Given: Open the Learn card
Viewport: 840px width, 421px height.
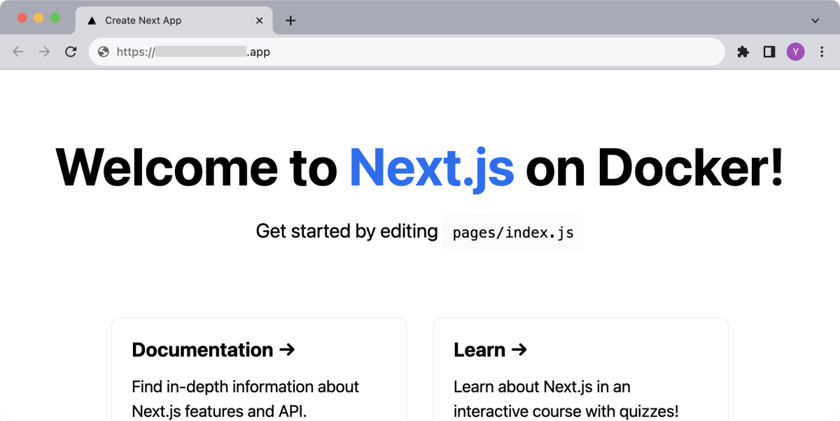Looking at the screenshot, I should click(581, 369).
